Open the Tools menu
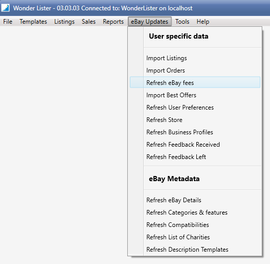Screen dimensions: 270x264 click(182, 22)
